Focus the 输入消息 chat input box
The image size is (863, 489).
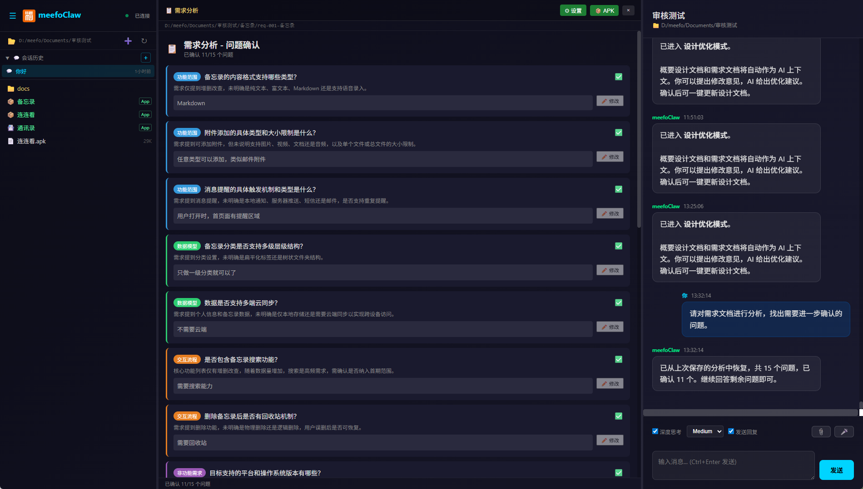(x=734, y=465)
